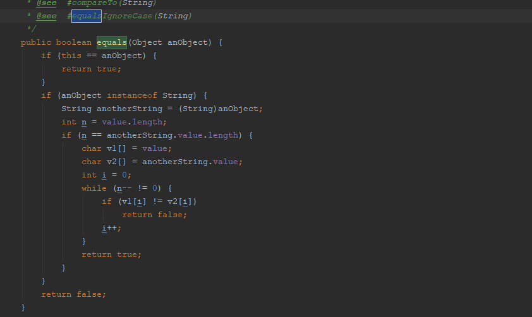The height and width of the screenshot is (317, 532).
Task: Click 'if (v1[i] != v2[i])' comparison line
Action: (149, 201)
